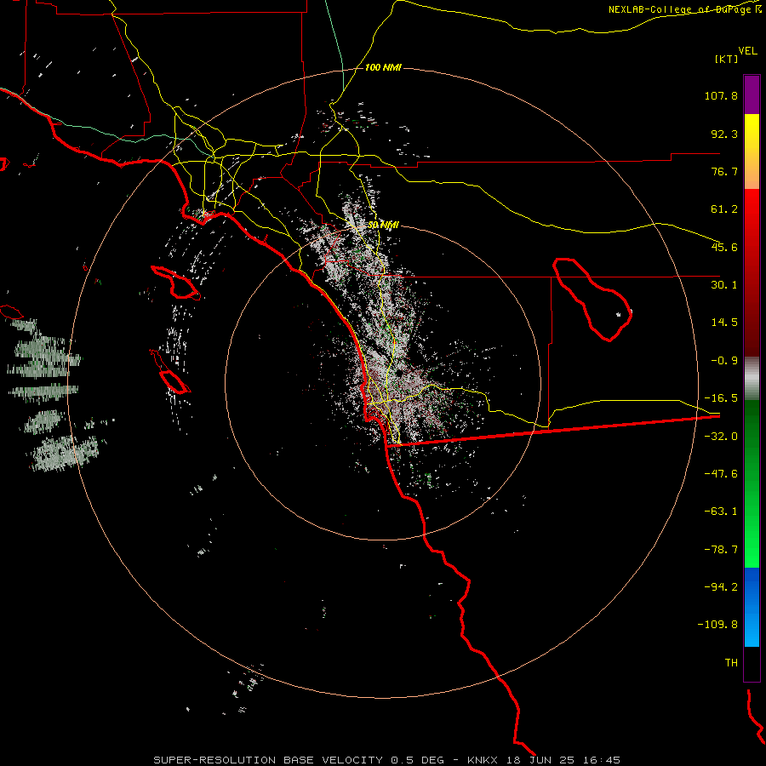Select the -16.5 legend value
Image resolution: width=766 pixels, height=766 pixels.
pyautogui.click(x=721, y=398)
